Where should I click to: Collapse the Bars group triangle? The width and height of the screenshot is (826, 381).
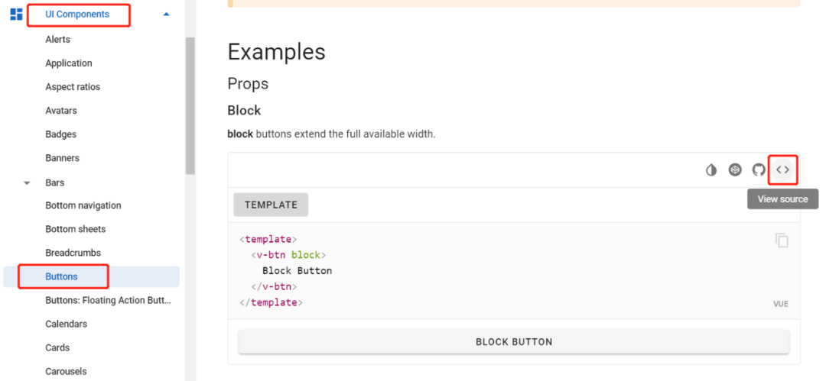point(27,183)
